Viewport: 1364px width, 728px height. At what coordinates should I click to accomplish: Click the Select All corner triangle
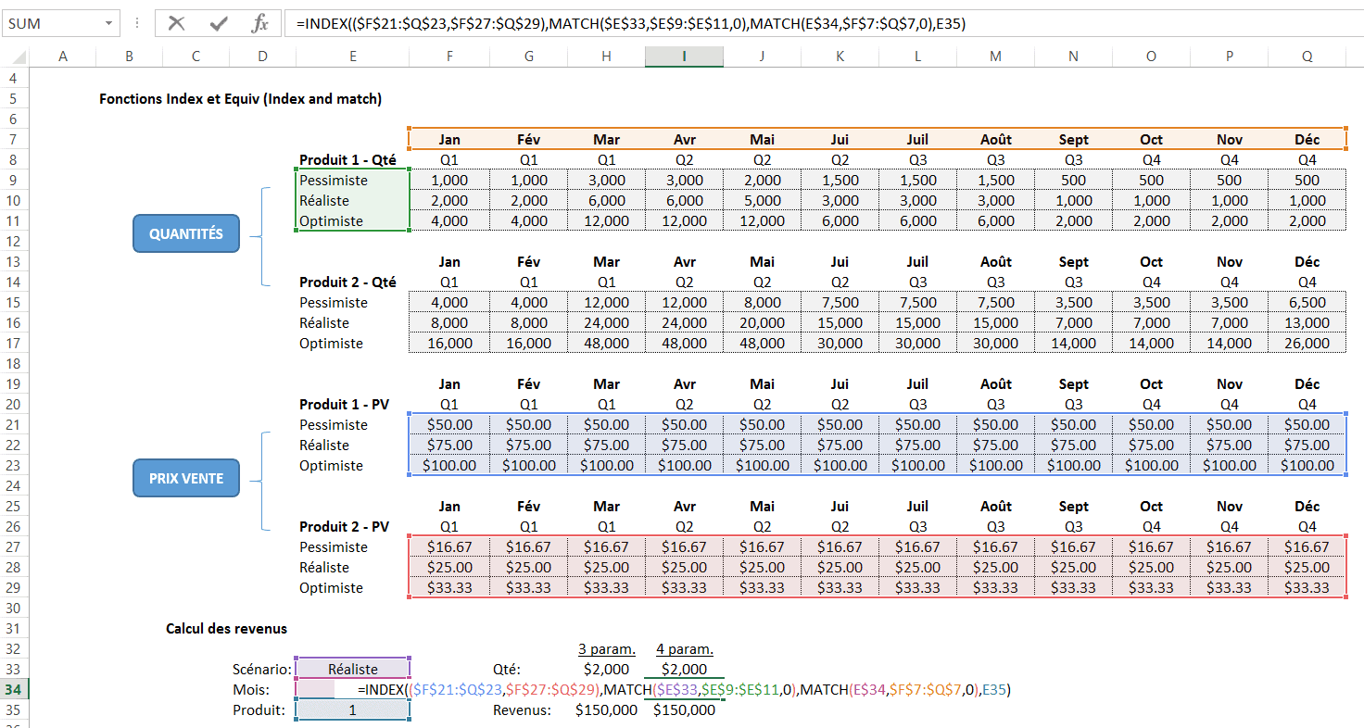[x=14, y=56]
